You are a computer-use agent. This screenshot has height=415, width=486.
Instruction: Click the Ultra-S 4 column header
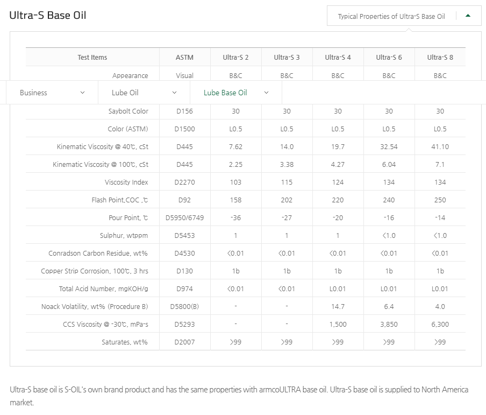point(338,58)
